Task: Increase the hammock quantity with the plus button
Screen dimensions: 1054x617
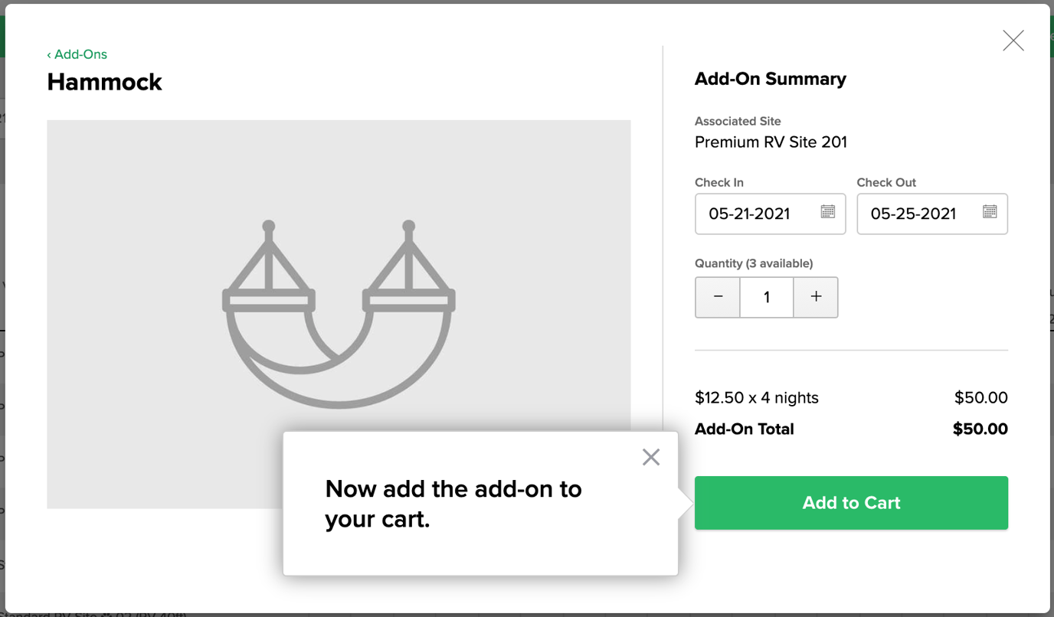Action: (815, 297)
